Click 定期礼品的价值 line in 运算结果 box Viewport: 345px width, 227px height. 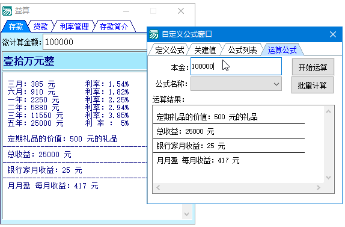click(207, 117)
